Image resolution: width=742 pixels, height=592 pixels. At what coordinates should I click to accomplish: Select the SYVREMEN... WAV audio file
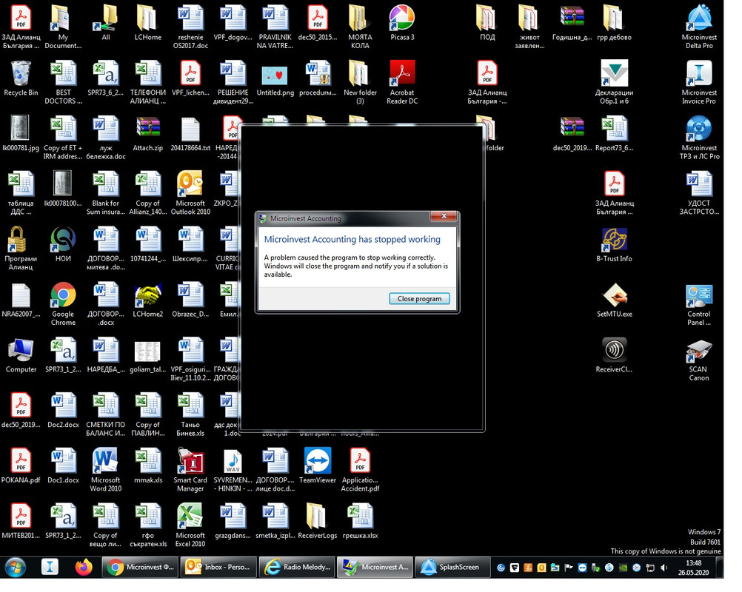point(233,470)
